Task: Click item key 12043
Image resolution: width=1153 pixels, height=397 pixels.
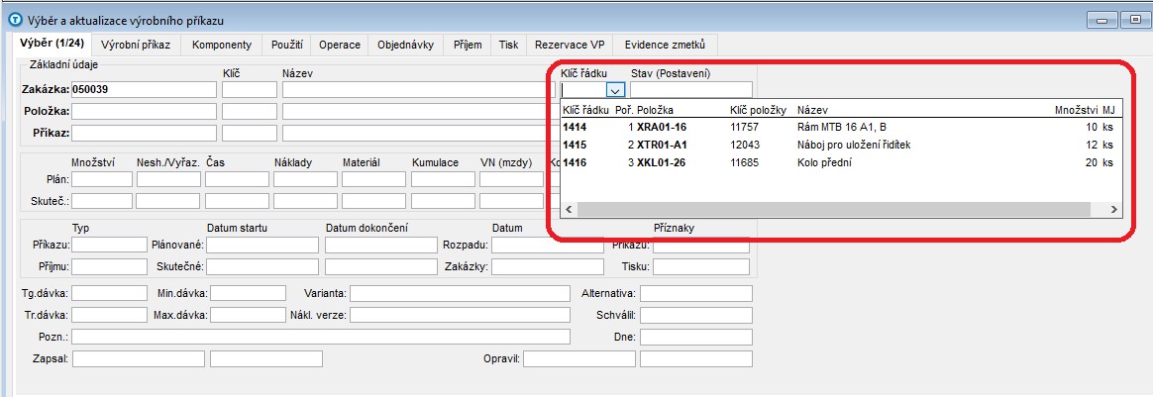Action: click(x=744, y=145)
